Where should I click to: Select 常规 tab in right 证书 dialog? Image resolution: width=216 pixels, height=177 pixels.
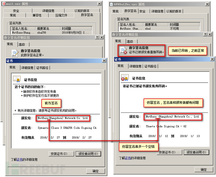[x=122, y=66]
